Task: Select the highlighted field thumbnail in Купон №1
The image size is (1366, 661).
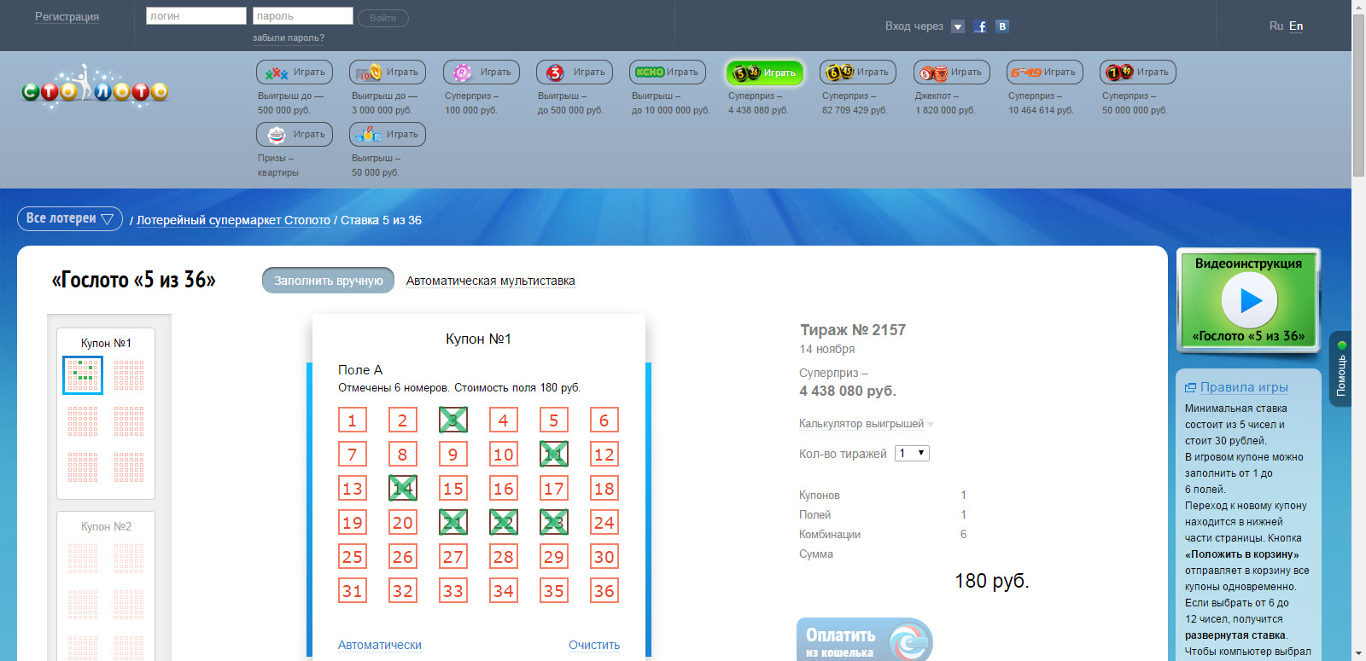Action: click(83, 375)
